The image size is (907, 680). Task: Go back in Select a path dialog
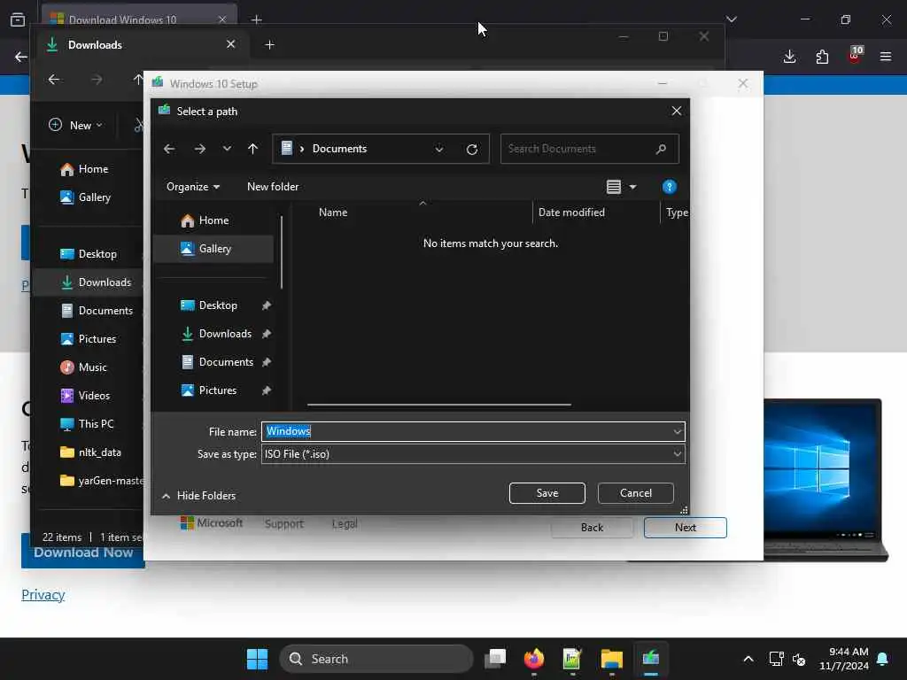(x=169, y=149)
